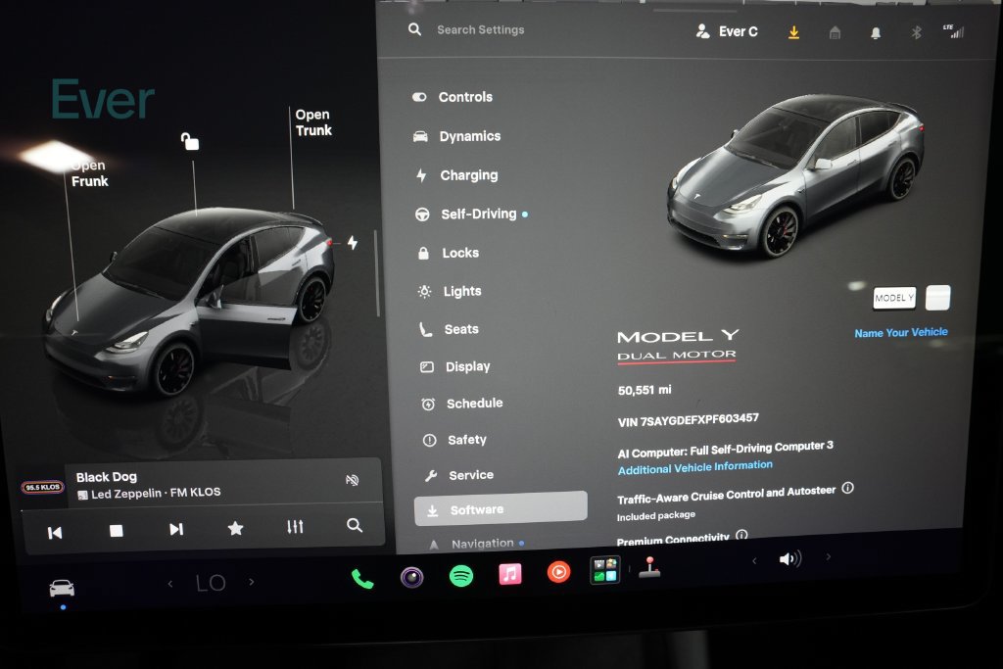Tap the car icon in bottom bar
The width and height of the screenshot is (1003, 669).
coord(62,587)
